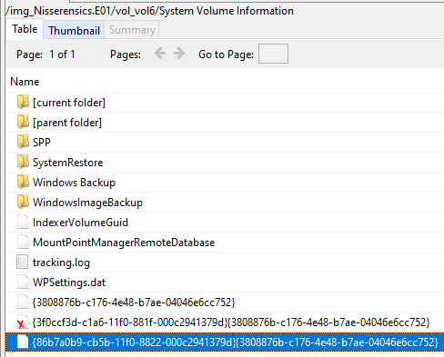Open the Summary tab

[132, 30]
